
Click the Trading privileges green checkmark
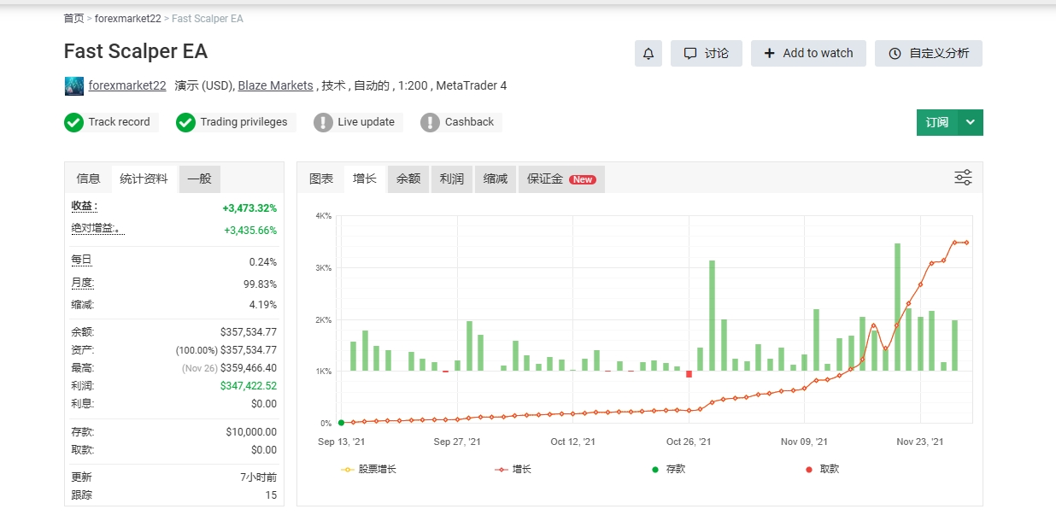(x=185, y=122)
